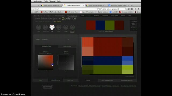Open the YouTube bookmark

point(44,12)
